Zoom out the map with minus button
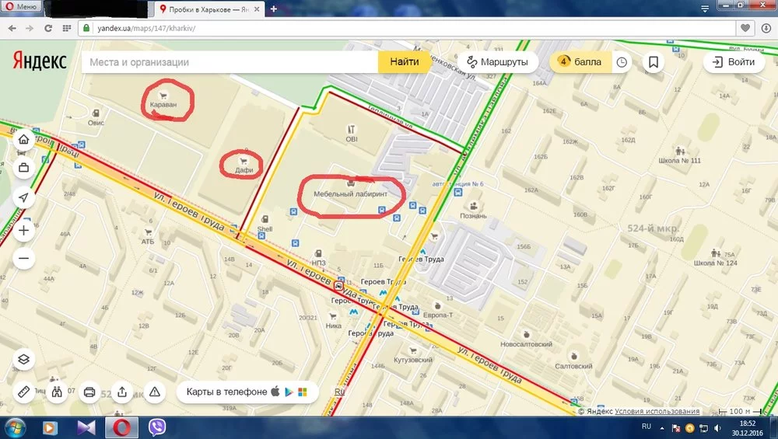The height and width of the screenshot is (439, 778). [x=23, y=258]
